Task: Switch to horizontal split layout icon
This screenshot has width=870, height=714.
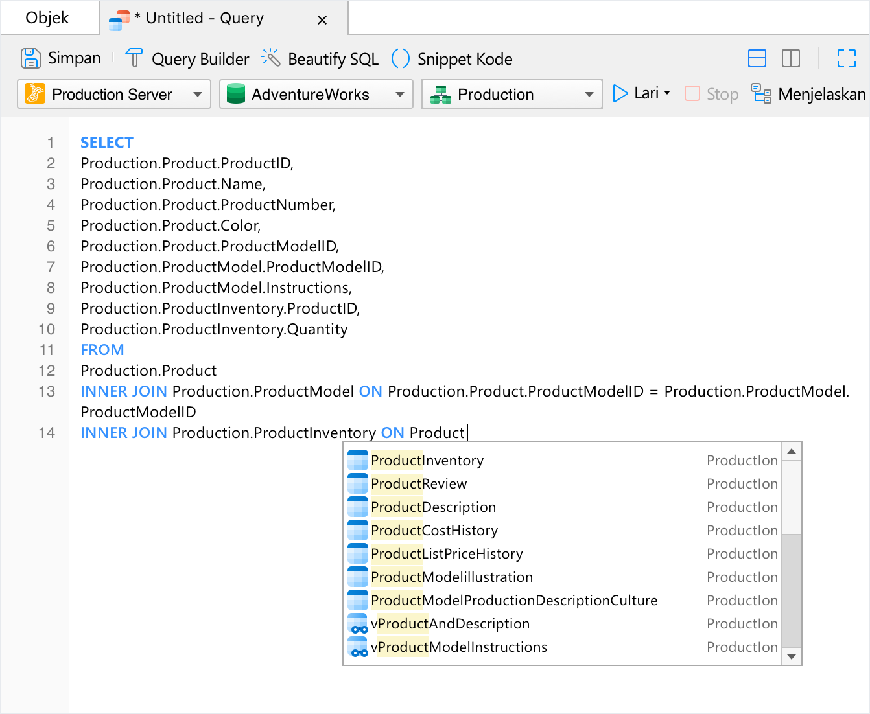Action: pyautogui.click(x=757, y=58)
